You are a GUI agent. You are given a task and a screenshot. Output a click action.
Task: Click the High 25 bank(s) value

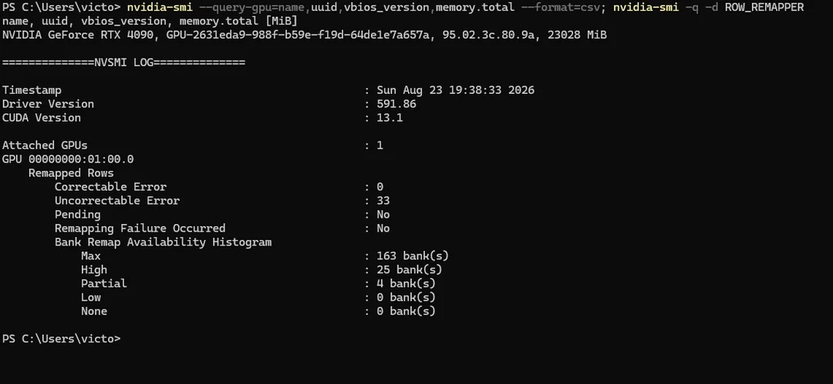[409, 269]
